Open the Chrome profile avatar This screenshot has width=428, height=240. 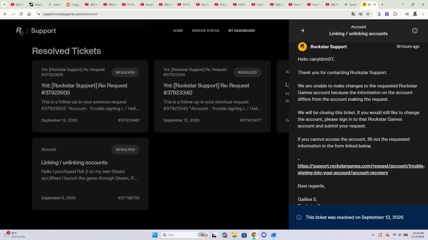pos(415,14)
